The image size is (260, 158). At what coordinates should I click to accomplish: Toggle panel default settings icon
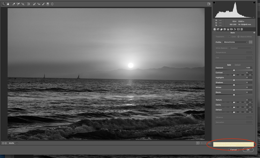(209, 143)
